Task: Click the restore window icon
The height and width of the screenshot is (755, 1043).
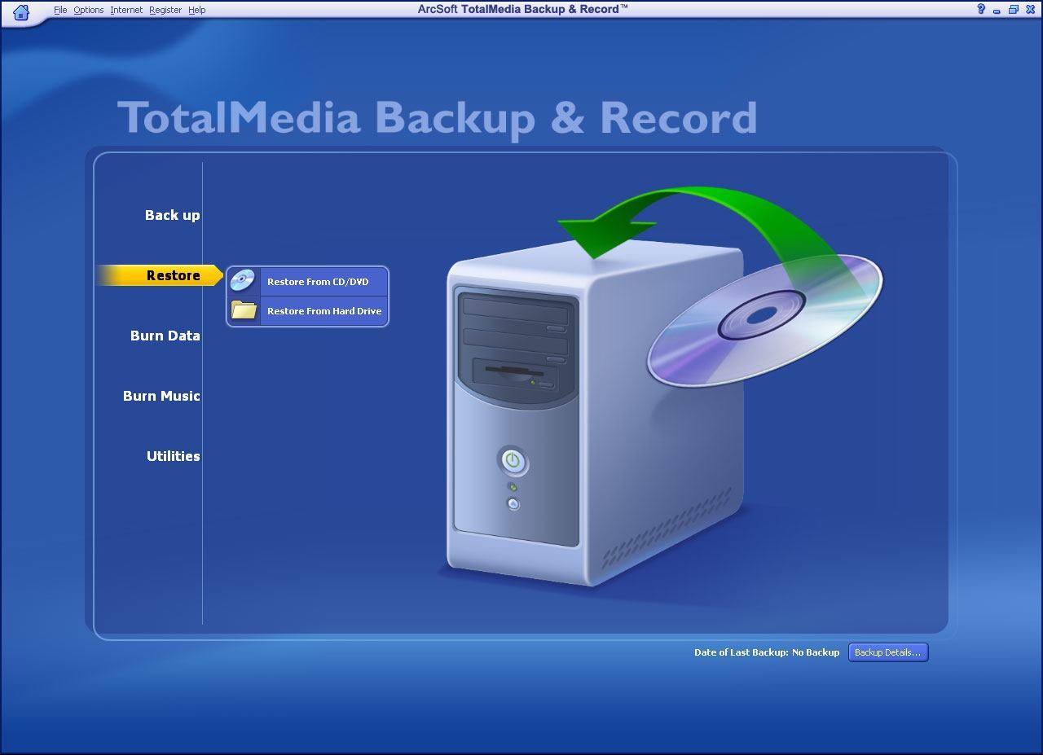Action: tap(1013, 10)
